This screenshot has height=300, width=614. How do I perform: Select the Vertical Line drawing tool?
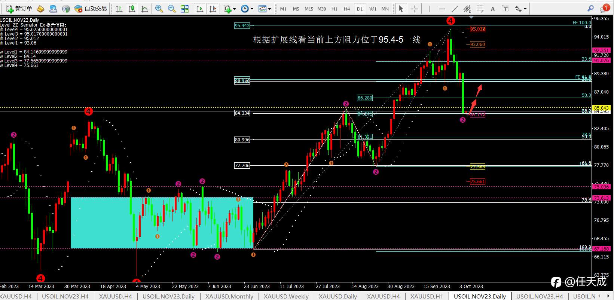pos(429,9)
